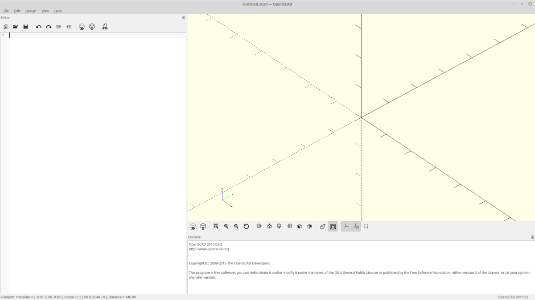Switch to the Back view
Image resolution: width=535 pixels, height=300 pixels.
pos(309,226)
